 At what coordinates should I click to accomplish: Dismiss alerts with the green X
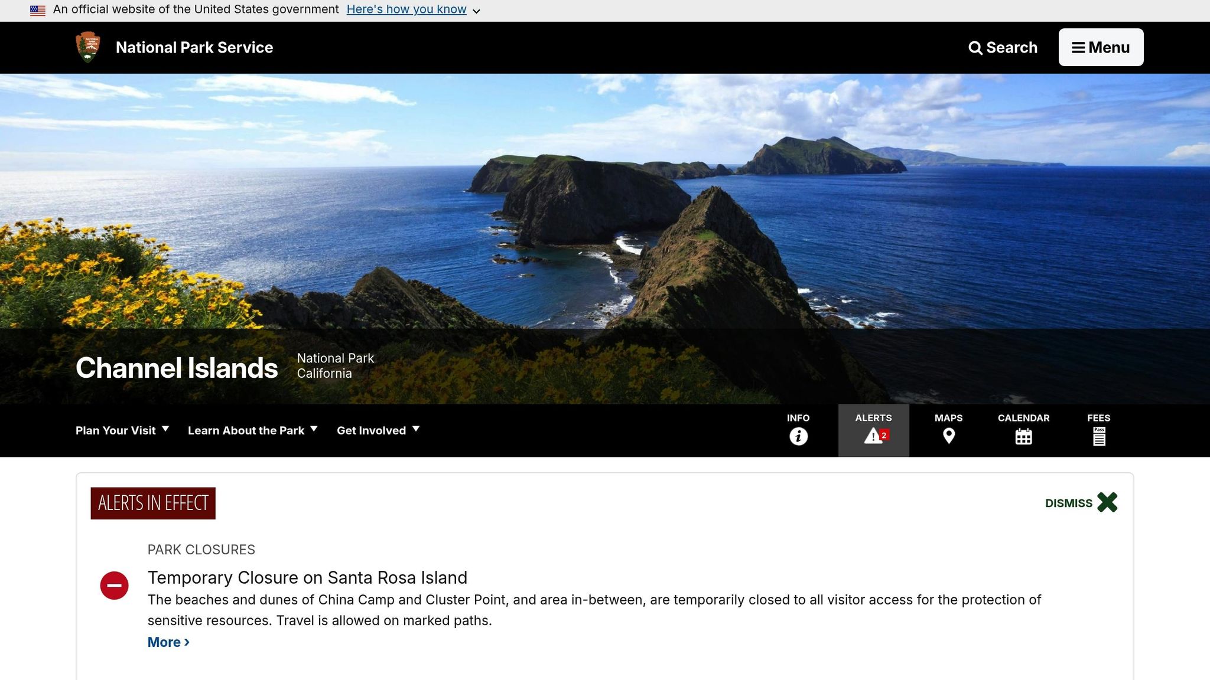click(x=1107, y=502)
